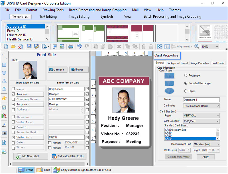Click the Document 1 name field
This screenshot has width=228, height=174.
click(x=201, y=100)
